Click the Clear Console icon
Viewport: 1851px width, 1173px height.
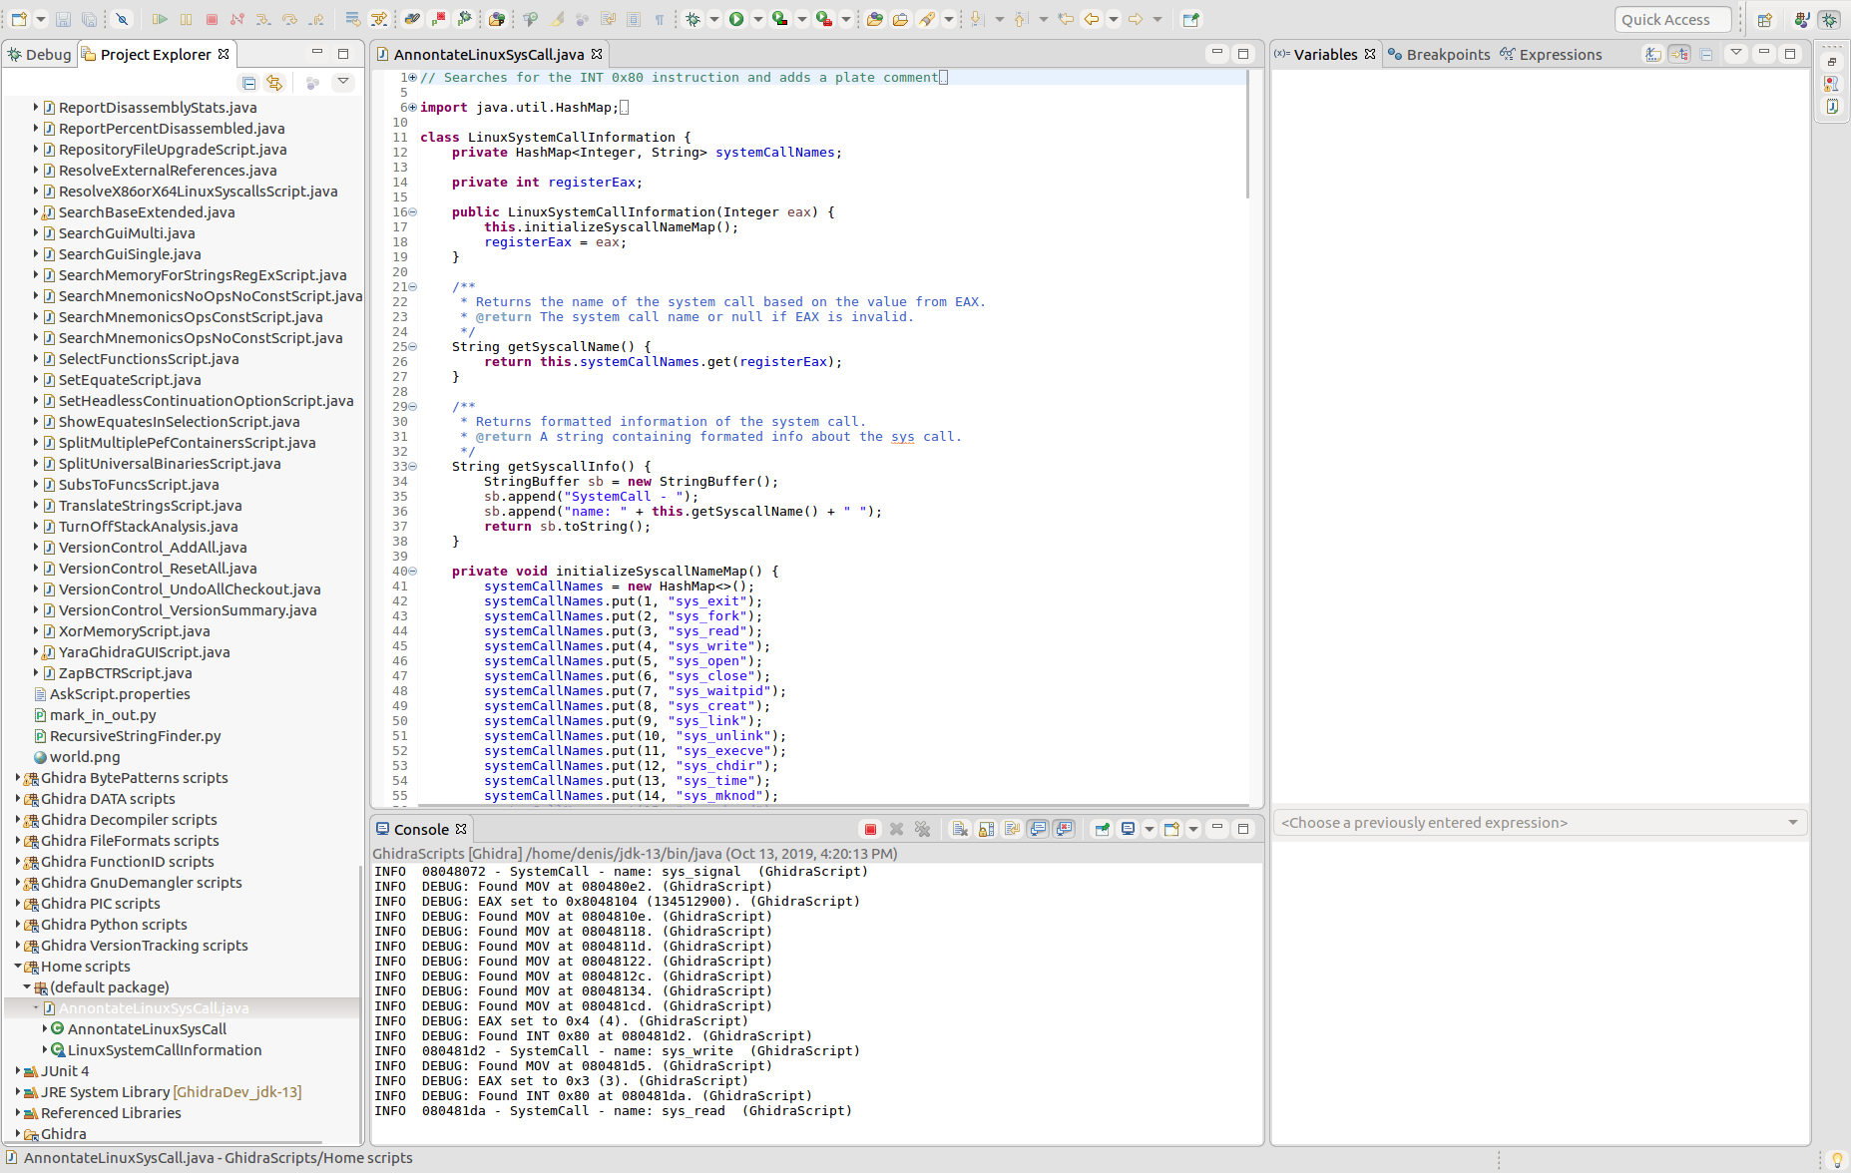960,829
